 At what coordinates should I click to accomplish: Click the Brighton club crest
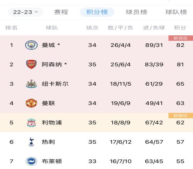pos(31,161)
